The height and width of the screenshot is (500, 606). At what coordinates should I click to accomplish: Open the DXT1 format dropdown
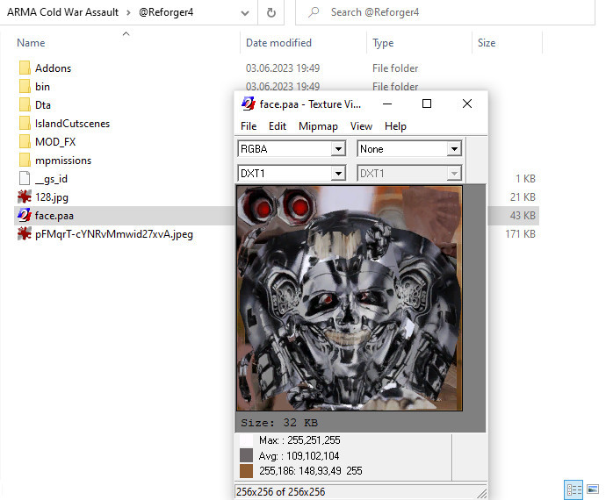[338, 174]
